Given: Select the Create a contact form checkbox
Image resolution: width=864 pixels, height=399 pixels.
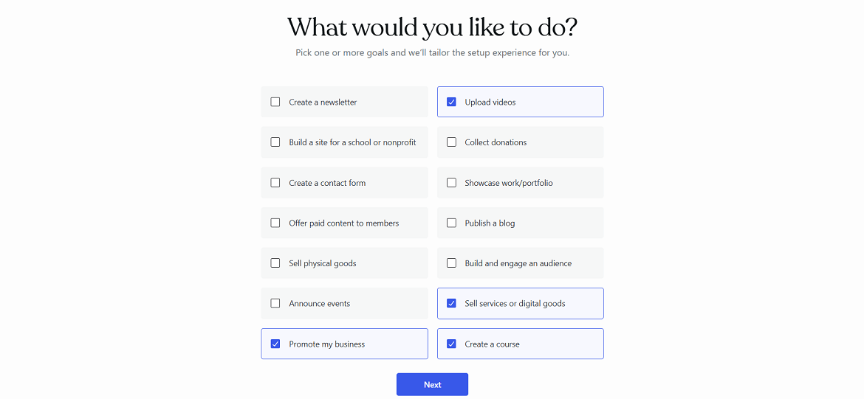Looking at the screenshot, I should coord(275,183).
